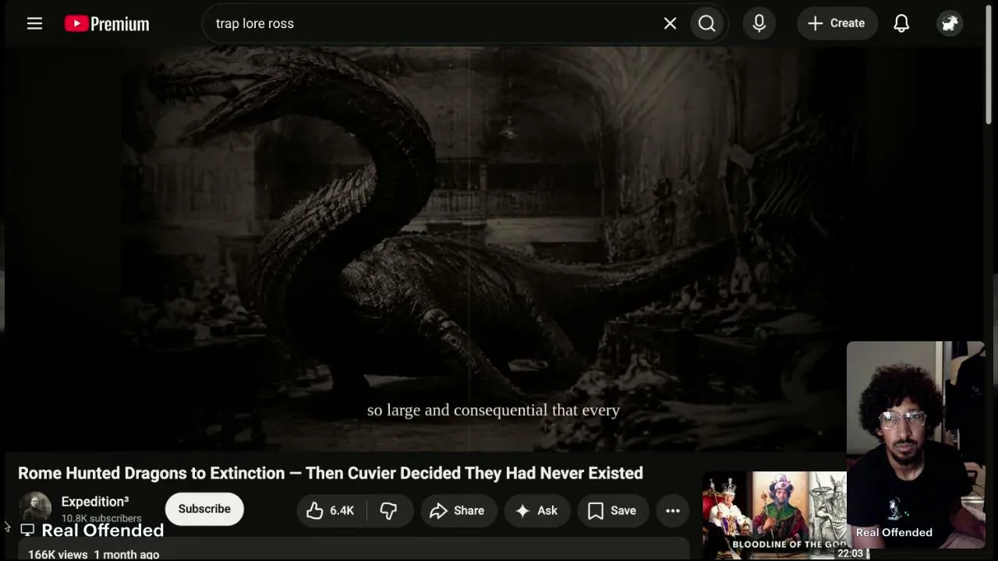The image size is (998, 561).
Task: Open Expedition³ channel avatar
Action: coord(34,508)
